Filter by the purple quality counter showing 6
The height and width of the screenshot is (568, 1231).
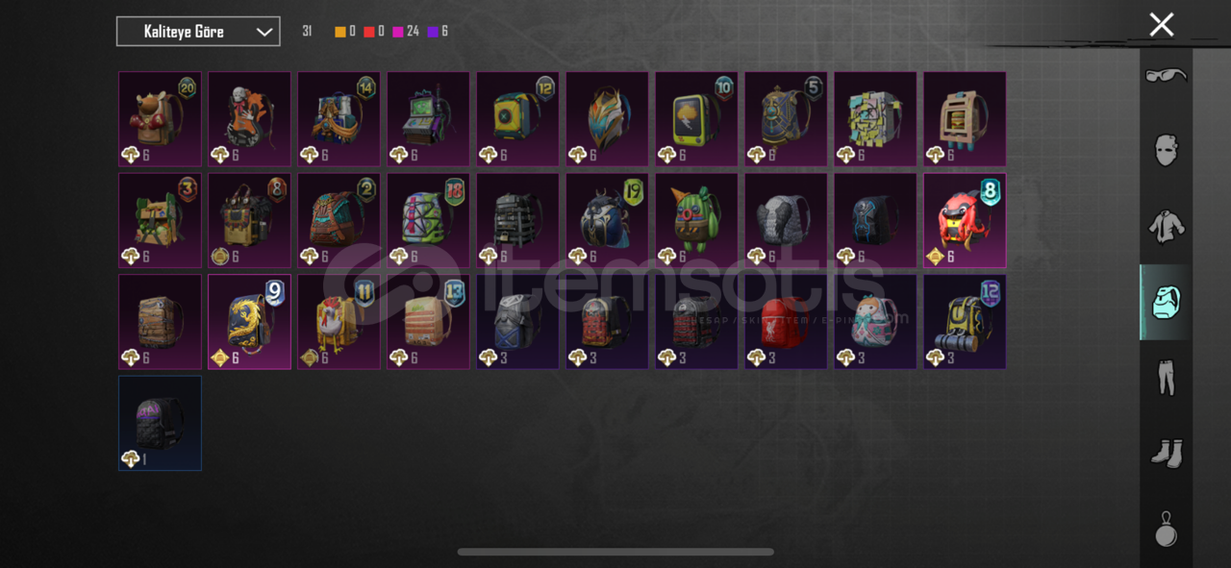pos(438,32)
